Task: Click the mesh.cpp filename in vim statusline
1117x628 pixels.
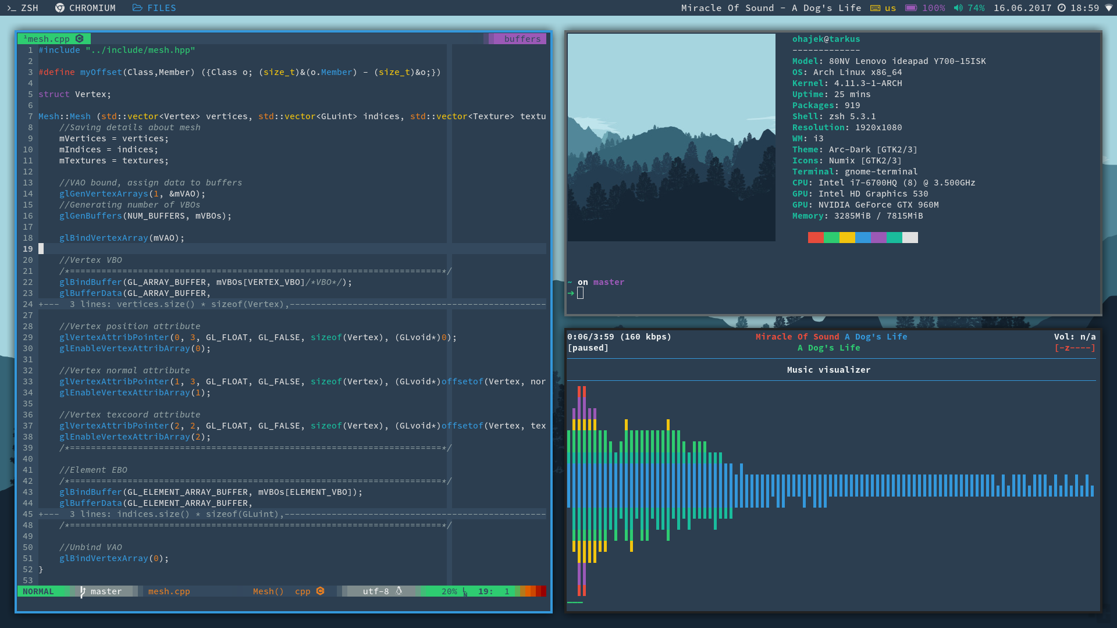Action: 169,591
